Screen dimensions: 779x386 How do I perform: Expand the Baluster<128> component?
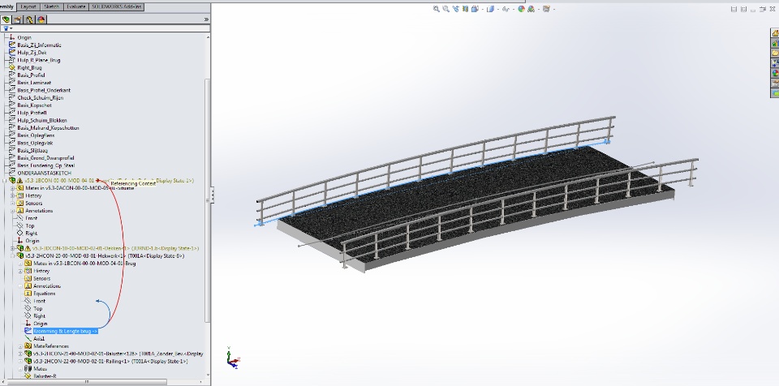(x=20, y=354)
